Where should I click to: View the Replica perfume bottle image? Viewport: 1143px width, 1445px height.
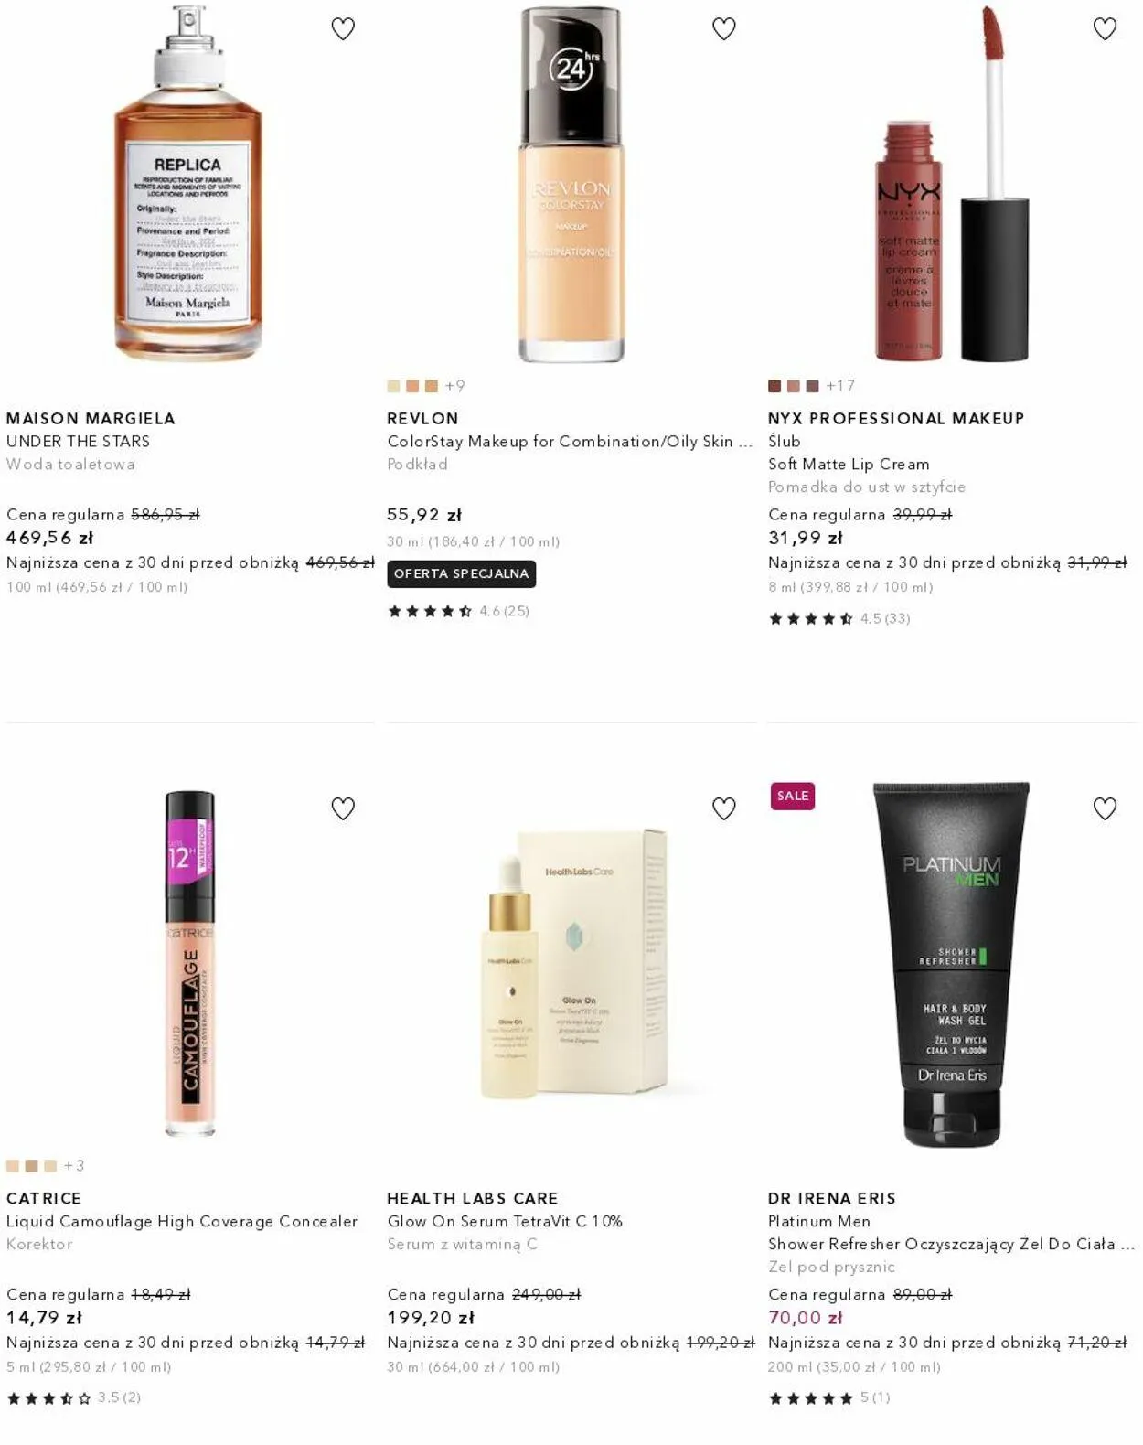pos(188,183)
